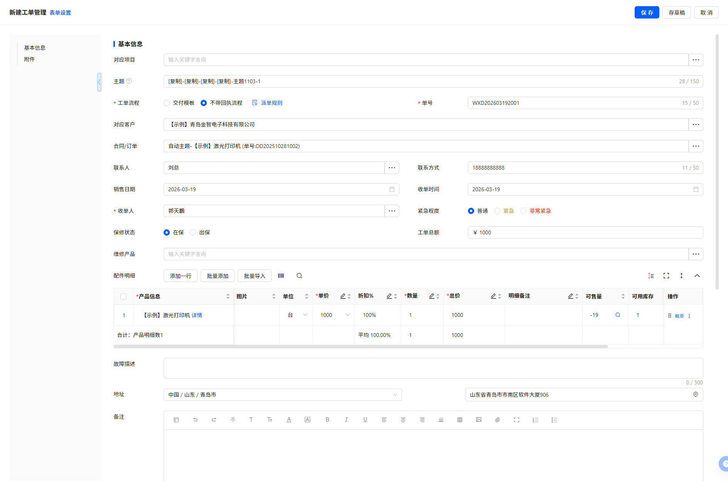Click the barcode scan icon in 配件明细
The height and width of the screenshot is (490, 728).
point(281,276)
